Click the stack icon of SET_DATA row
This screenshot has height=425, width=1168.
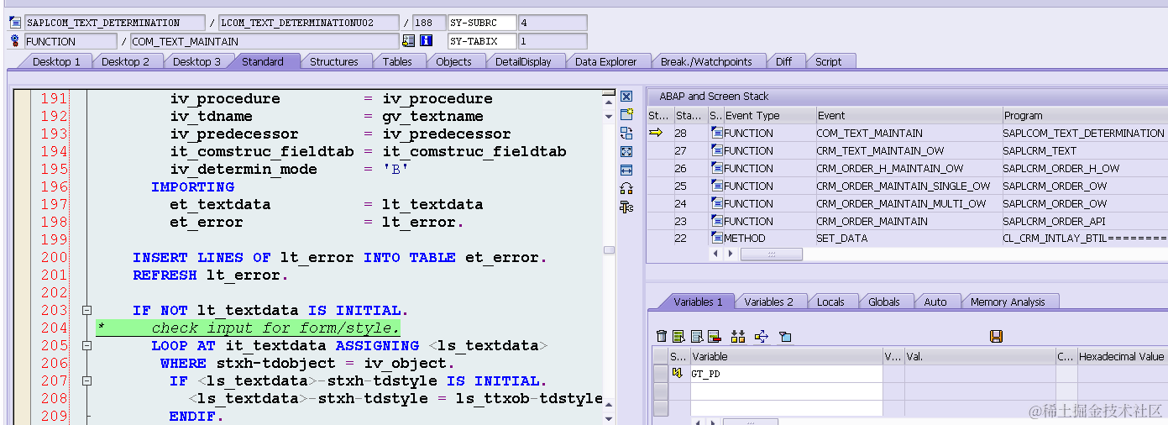(x=716, y=238)
